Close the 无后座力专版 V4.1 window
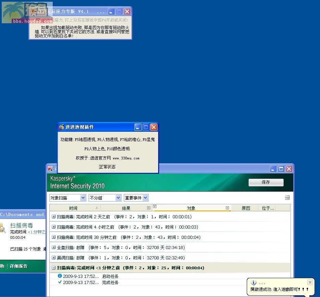320x297 pixels. coord(127,11)
